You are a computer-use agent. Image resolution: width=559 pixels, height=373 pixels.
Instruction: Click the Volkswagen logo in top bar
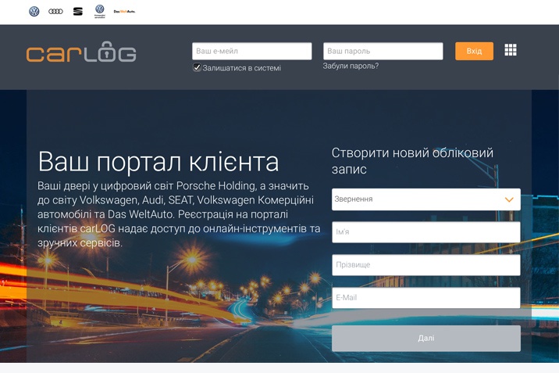point(34,12)
